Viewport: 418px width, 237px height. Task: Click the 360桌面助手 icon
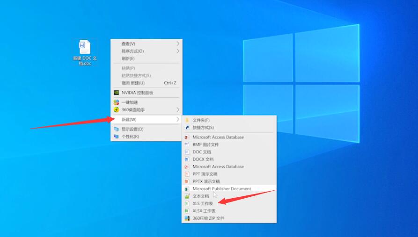[x=116, y=110]
